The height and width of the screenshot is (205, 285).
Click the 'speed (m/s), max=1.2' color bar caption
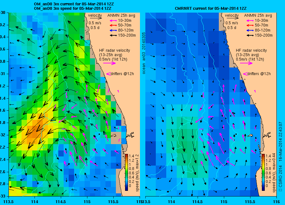pos(137,173)
